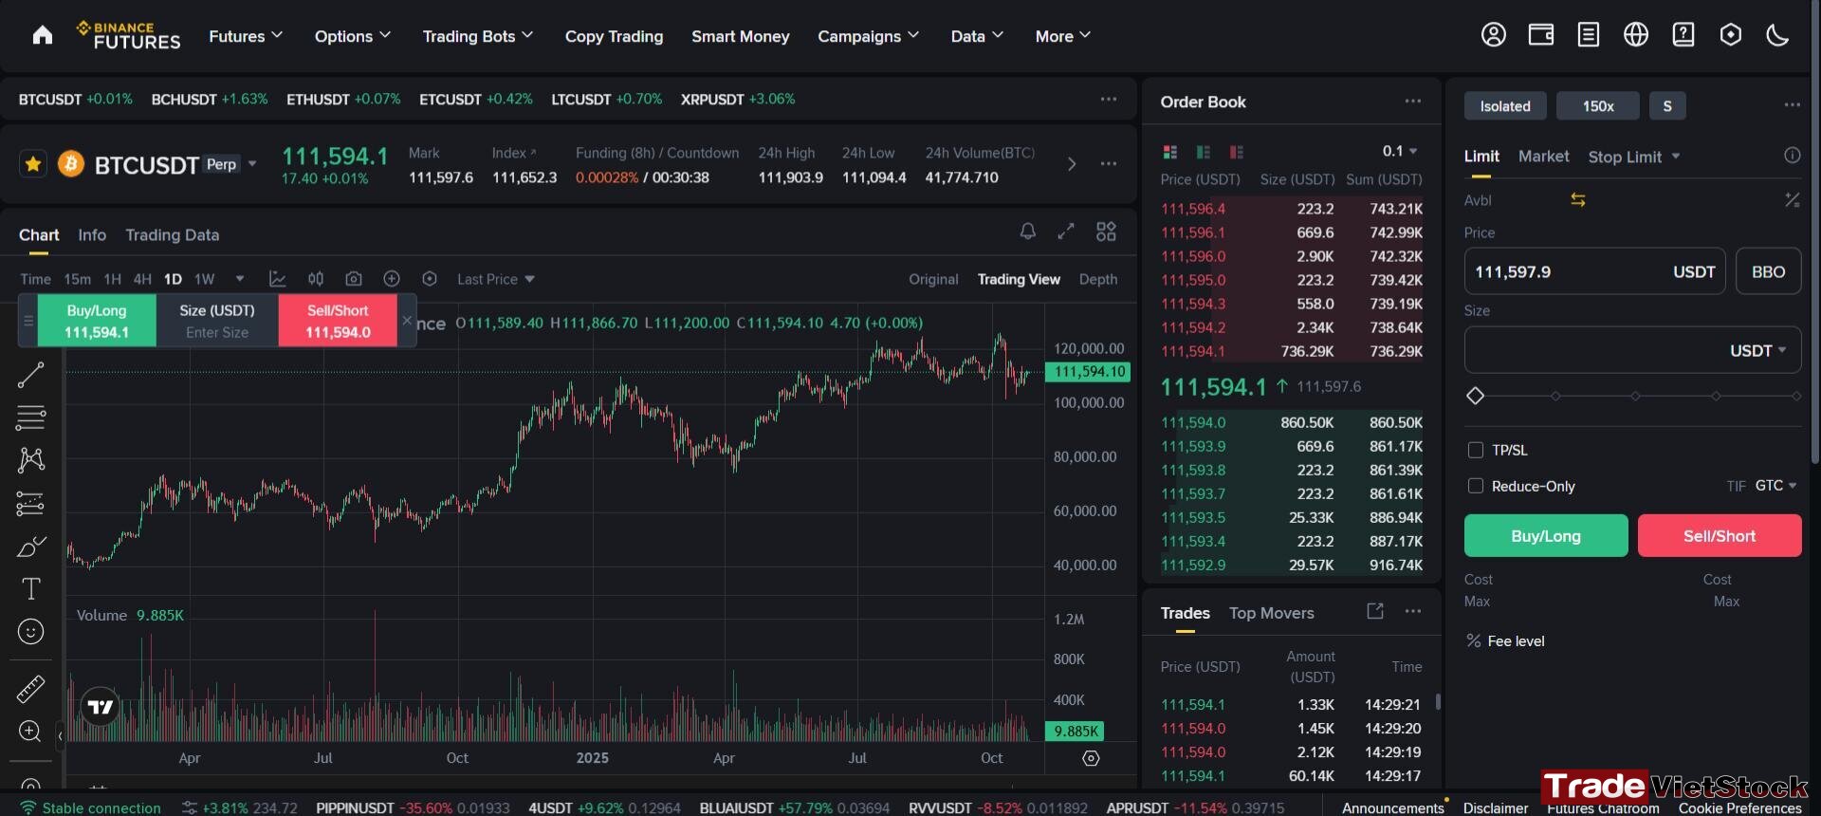
Task: Click the transfer arrows next to Avbl
Action: click(x=1578, y=200)
